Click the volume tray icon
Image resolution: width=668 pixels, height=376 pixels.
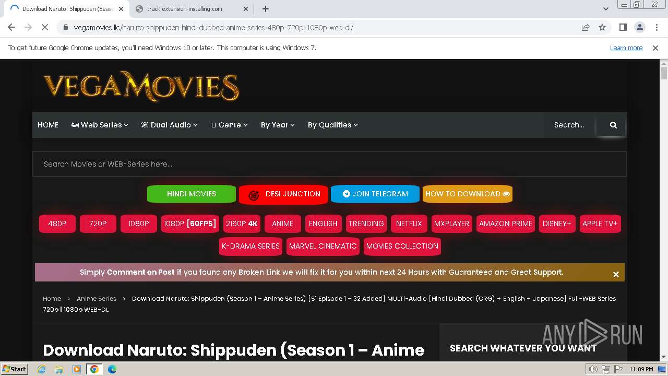593,369
